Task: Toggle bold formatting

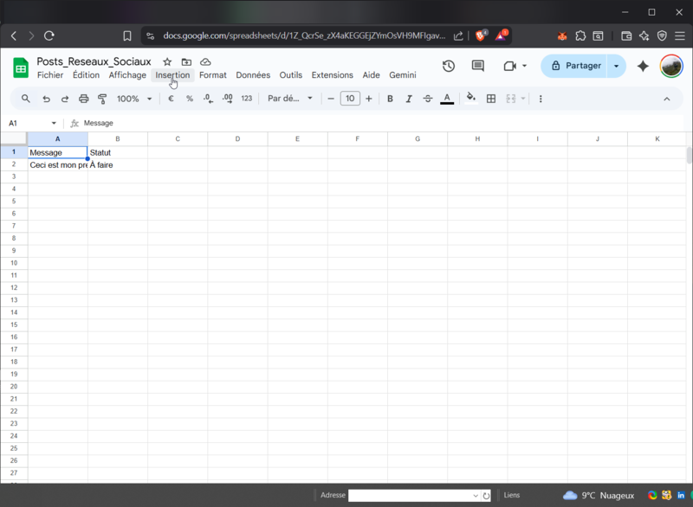Action: (390, 99)
